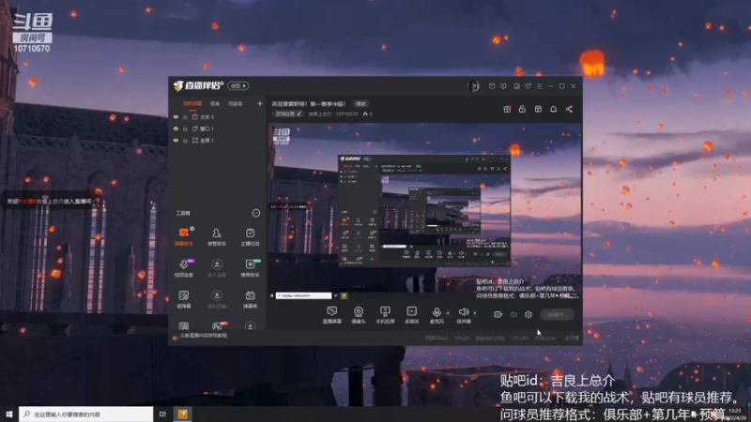Start recording with the camcorder icon
751x422 pixels.
498,314
